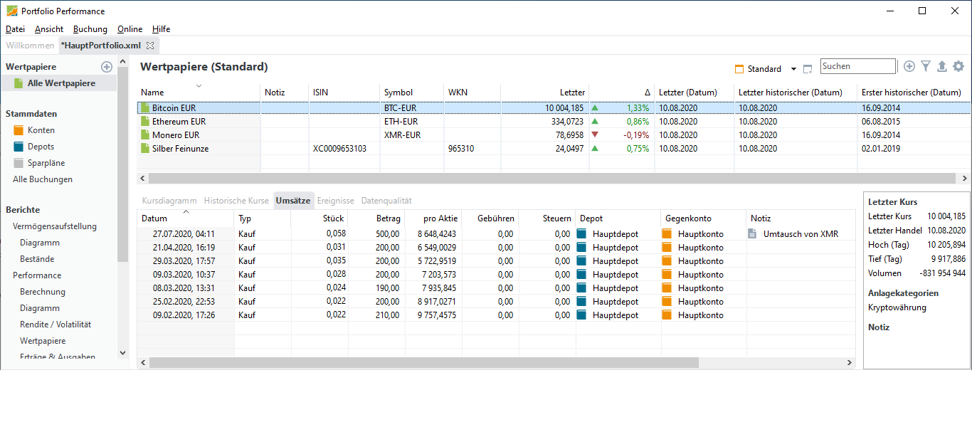The width and height of the screenshot is (972, 427).
Task: Open the Buchung menu
Action: (x=90, y=29)
